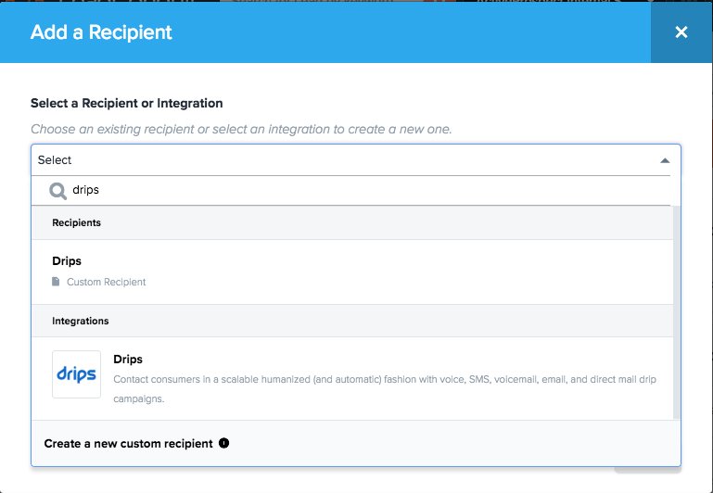This screenshot has width=713, height=493.
Task: Click Create a new custom recipient
Action: point(128,444)
